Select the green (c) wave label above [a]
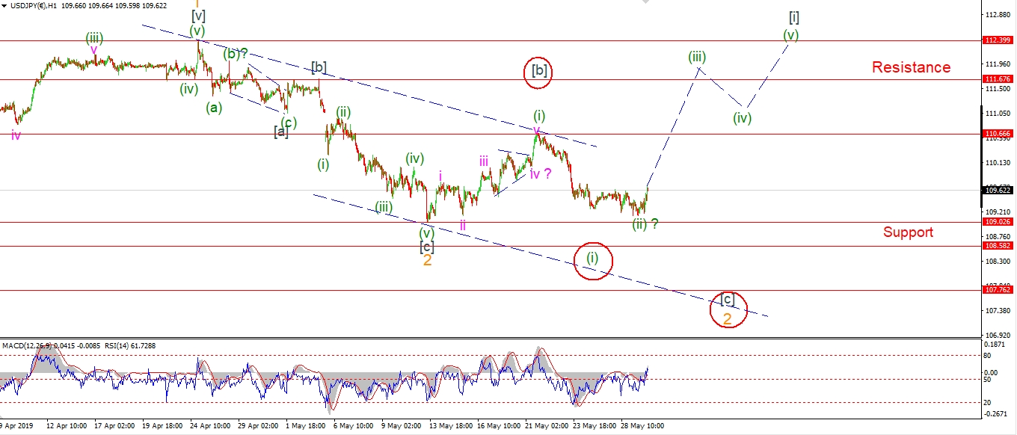 [x=289, y=123]
